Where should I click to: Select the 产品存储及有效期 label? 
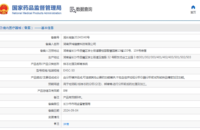click(x=48, y=91)
